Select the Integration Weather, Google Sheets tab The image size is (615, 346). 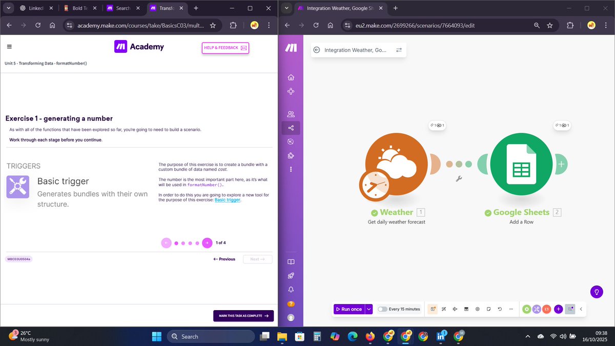341,8
